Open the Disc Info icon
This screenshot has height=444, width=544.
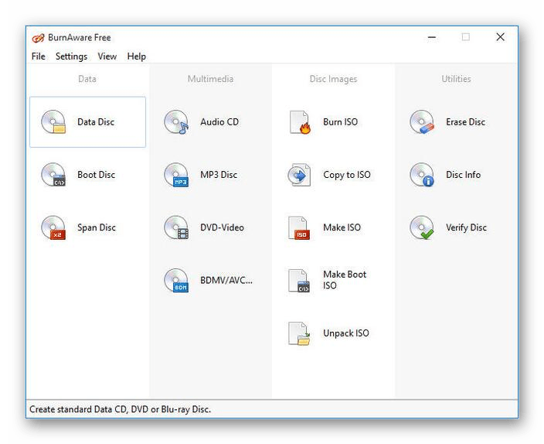click(422, 175)
